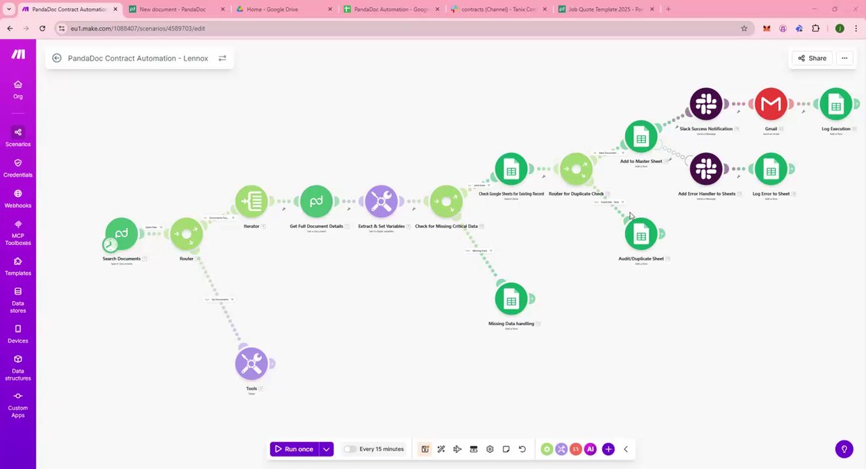The width and height of the screenshot is (866, 469).
Task: Open MCP Toolboxes in the sidebar
Action: click(x=18, y=232)
